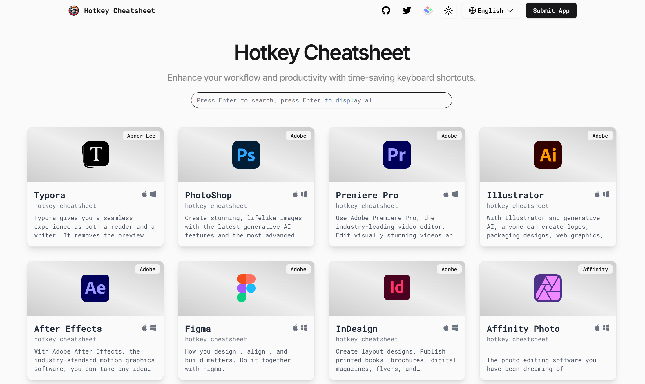Click the Adobe badge on Illustrator card
The height and width of the screenshot is (384, 645).
point(600,136)
